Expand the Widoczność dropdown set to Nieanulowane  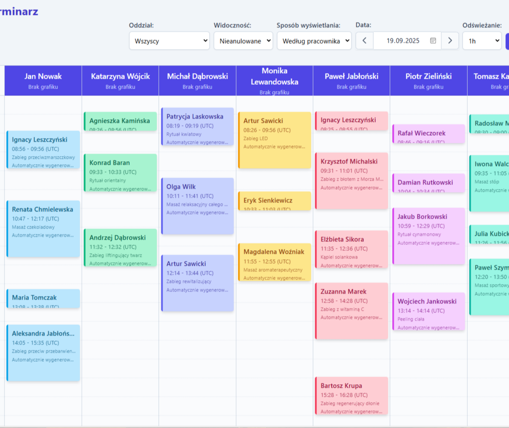pos(243,41)
